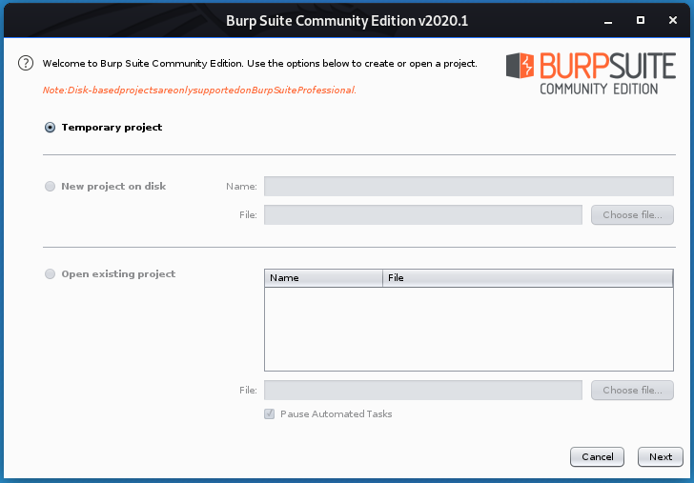The width and height of the screenshot is (694, 483).
Task: Click the help question mark icon
Action: pyautogui.click(x=26, y=63)
